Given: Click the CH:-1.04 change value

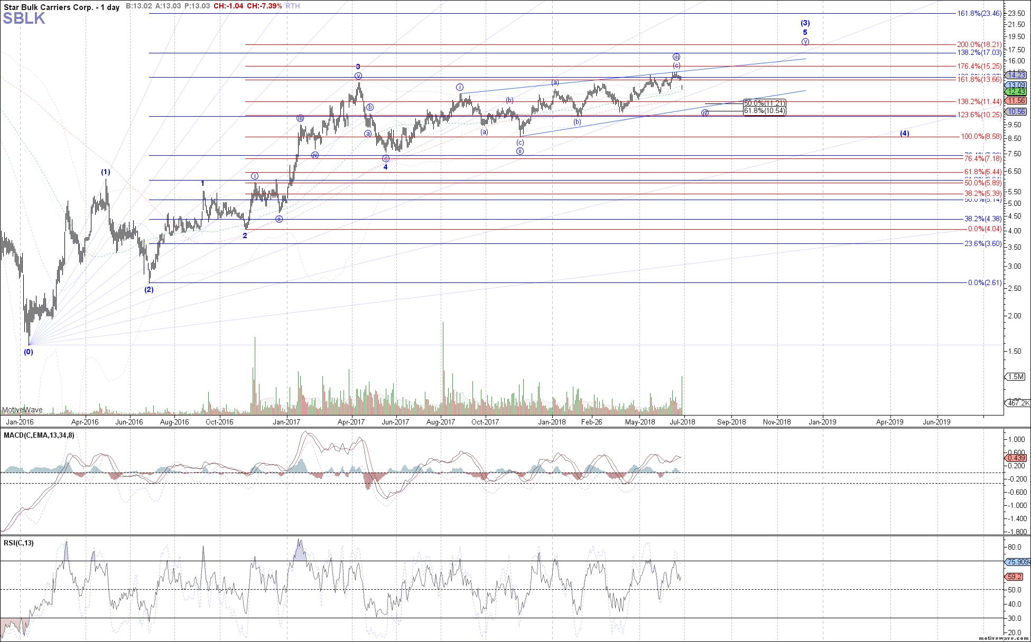Looking at the screenshot, I should [229, 6].
